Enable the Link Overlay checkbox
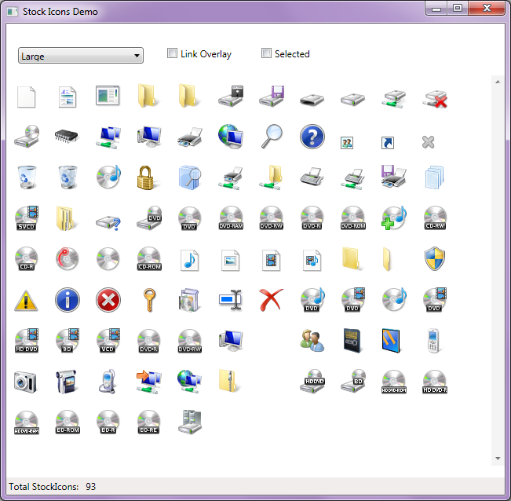This screenshot has width=511, height=501. point(173,53)
